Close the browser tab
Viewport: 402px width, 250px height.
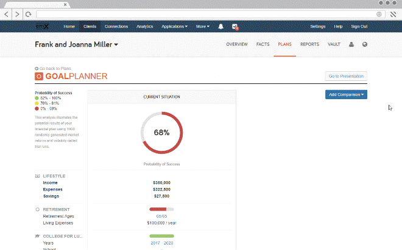coord(65,4)
